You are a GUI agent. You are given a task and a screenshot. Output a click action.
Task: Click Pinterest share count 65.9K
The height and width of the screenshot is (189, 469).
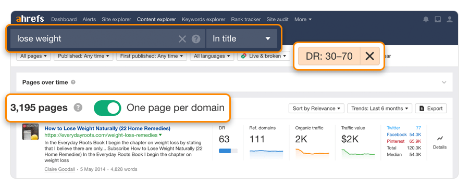415,141
